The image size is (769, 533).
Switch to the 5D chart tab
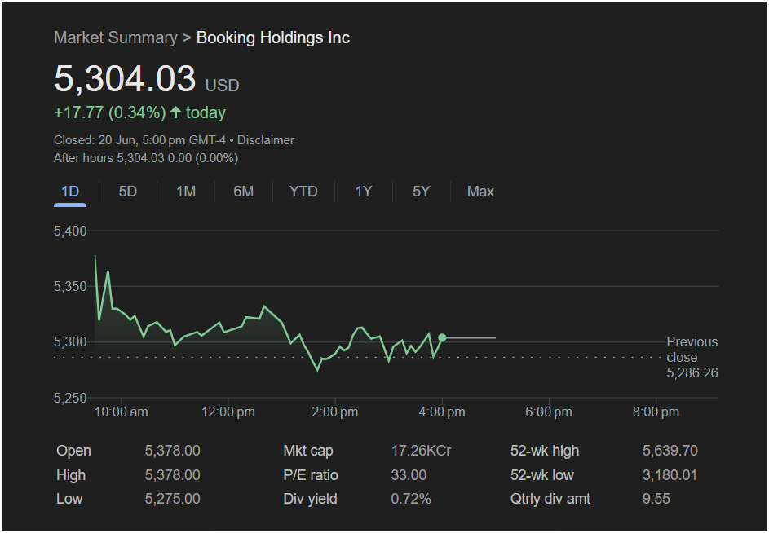point(127,192)
